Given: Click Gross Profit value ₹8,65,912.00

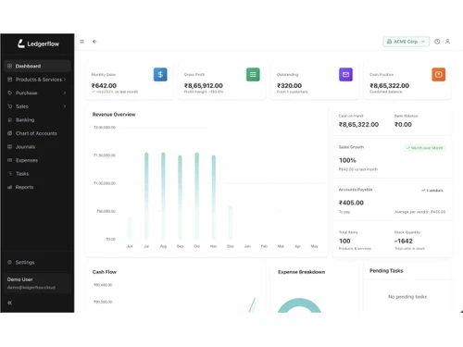Looking at the screenshot, I should pyautogui.click(x=204, y=86).
